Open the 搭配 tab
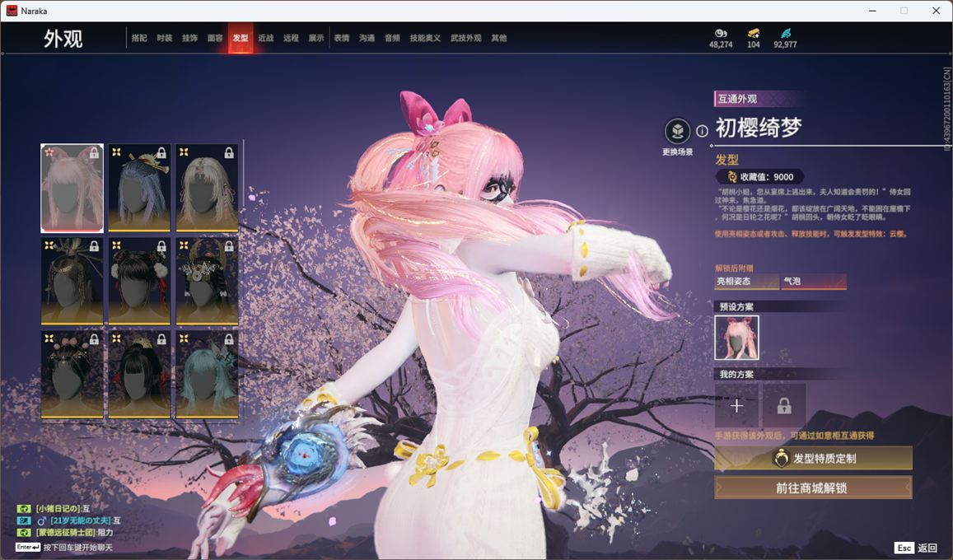Viewport: 953px width, 560px height. coord(139,38)
